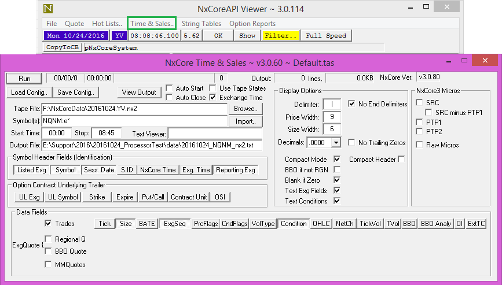Enable BBO if not RGN checkbox
The image size is (502, 285).
pos(337,169)
